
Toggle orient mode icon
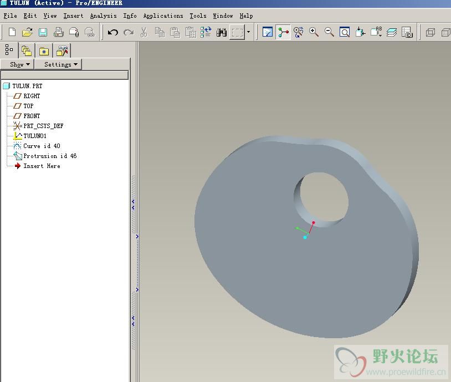point(299,32)
